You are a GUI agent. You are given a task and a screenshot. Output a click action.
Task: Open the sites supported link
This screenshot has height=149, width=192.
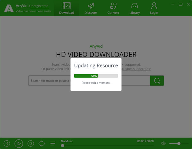coord(136,69)
